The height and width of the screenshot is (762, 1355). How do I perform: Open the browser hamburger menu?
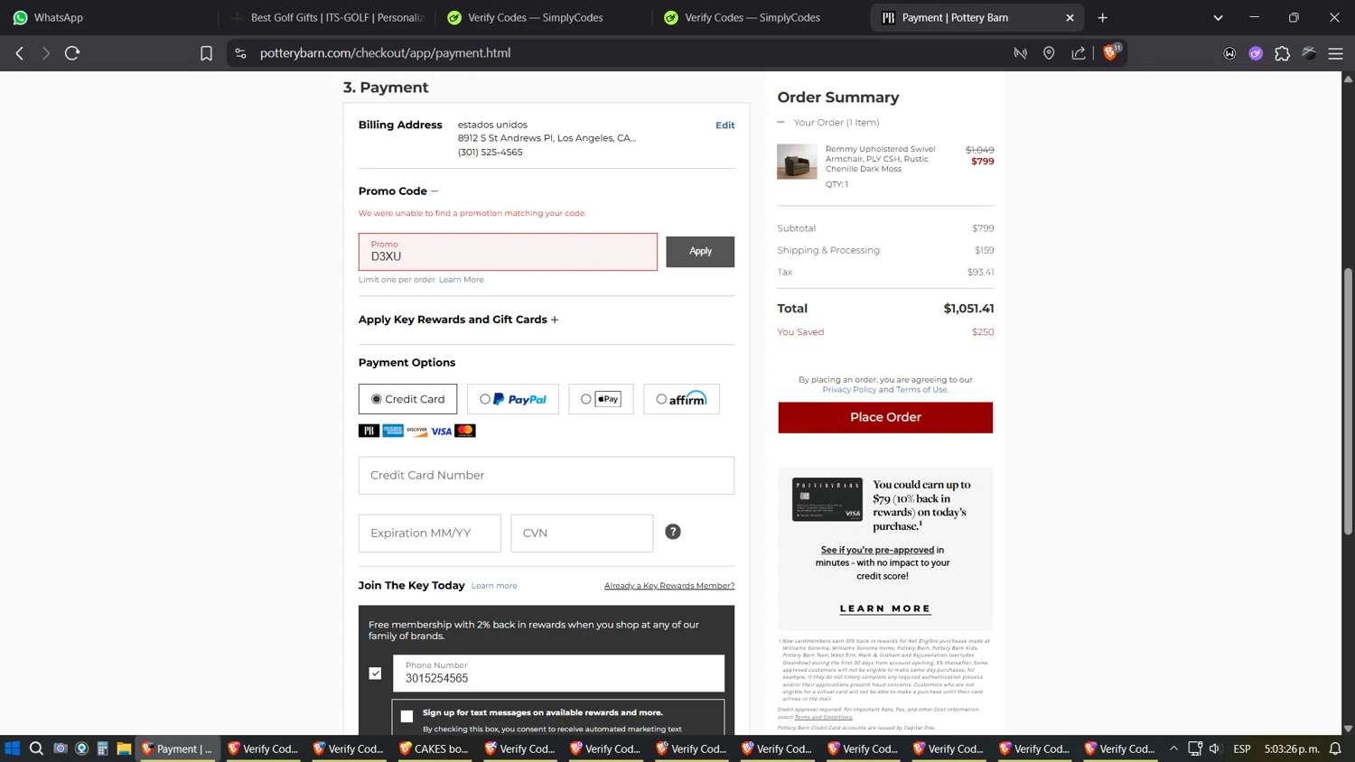coord(1335,53)
